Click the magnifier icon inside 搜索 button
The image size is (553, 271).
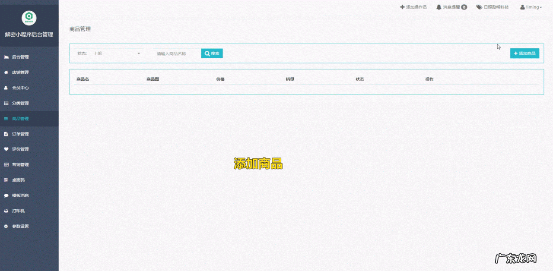pyautogui.click(x=207, y=53)
